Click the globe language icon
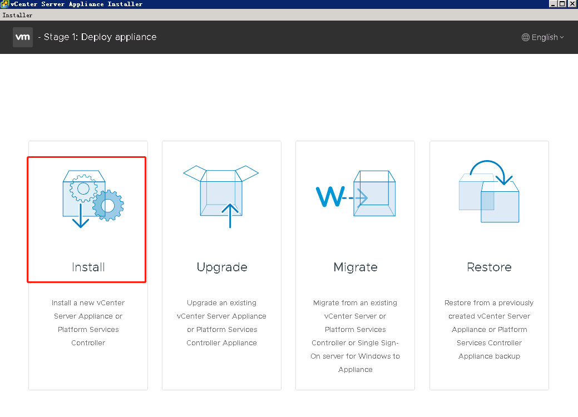This screenshot has height=417, width=578. tap(526, 37)
